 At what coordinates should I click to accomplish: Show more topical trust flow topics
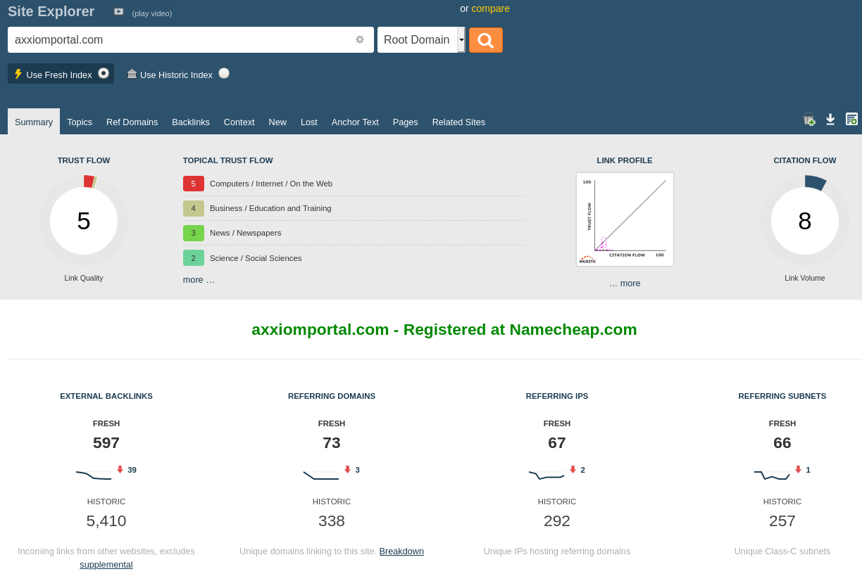199,279
